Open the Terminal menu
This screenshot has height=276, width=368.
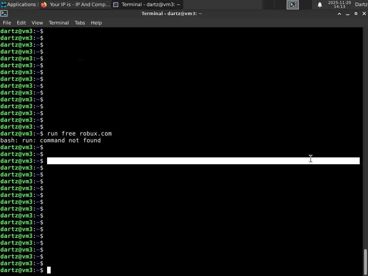point(59,23)
